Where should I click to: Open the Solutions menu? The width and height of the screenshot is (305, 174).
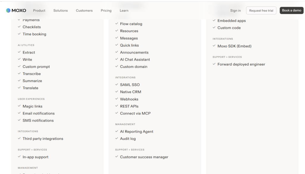[x=60, y=10]
